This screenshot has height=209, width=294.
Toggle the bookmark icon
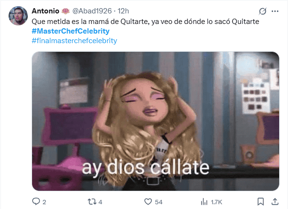pyautogui.click(x=260, y=202)
